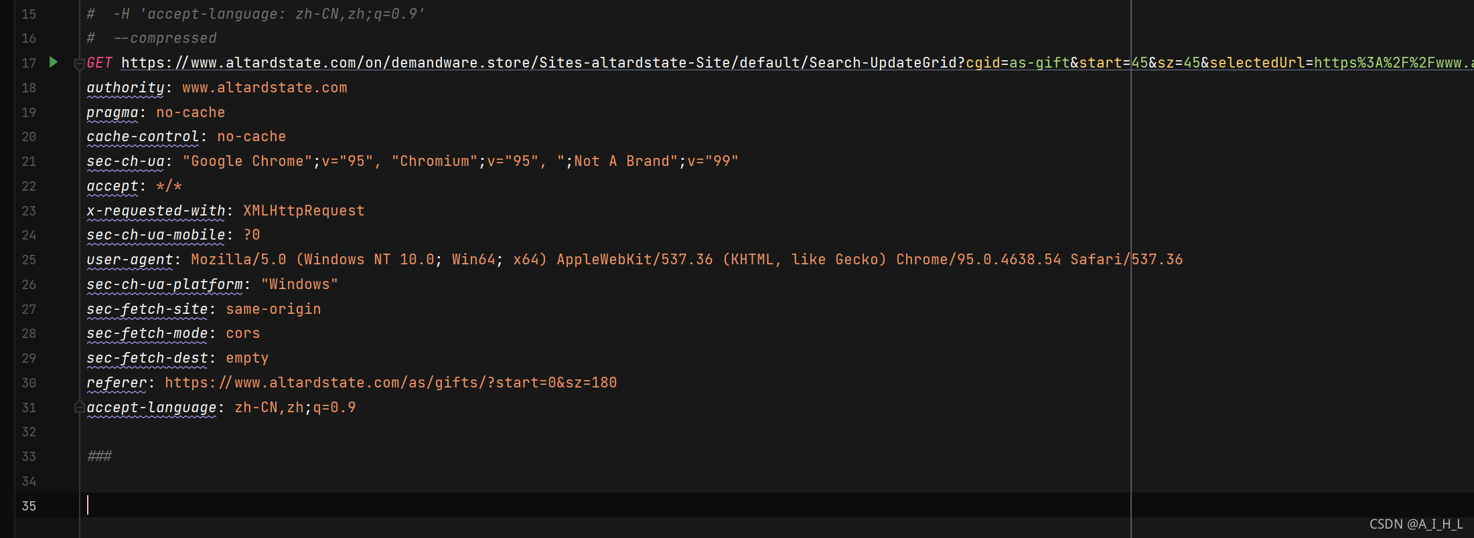Click line number 33 in the gutter
This screenshot has width=1474, height=538.
tap(29, 456)
